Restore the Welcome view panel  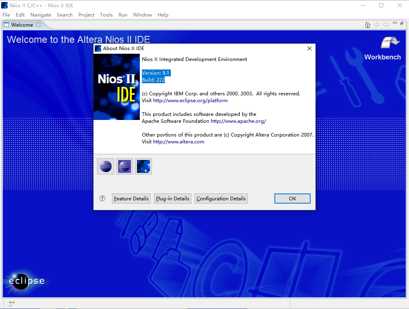pyautogui.click(x=402, y=23)
